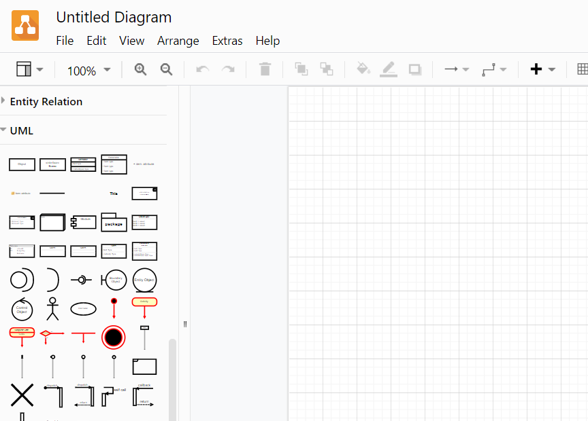
Task: Click the sidebar vertical scrollbar thumb
Action: coord(172,380)
